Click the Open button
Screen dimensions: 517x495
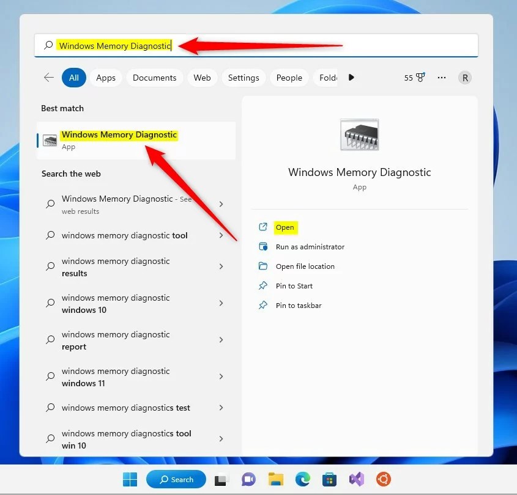(285, 227)
